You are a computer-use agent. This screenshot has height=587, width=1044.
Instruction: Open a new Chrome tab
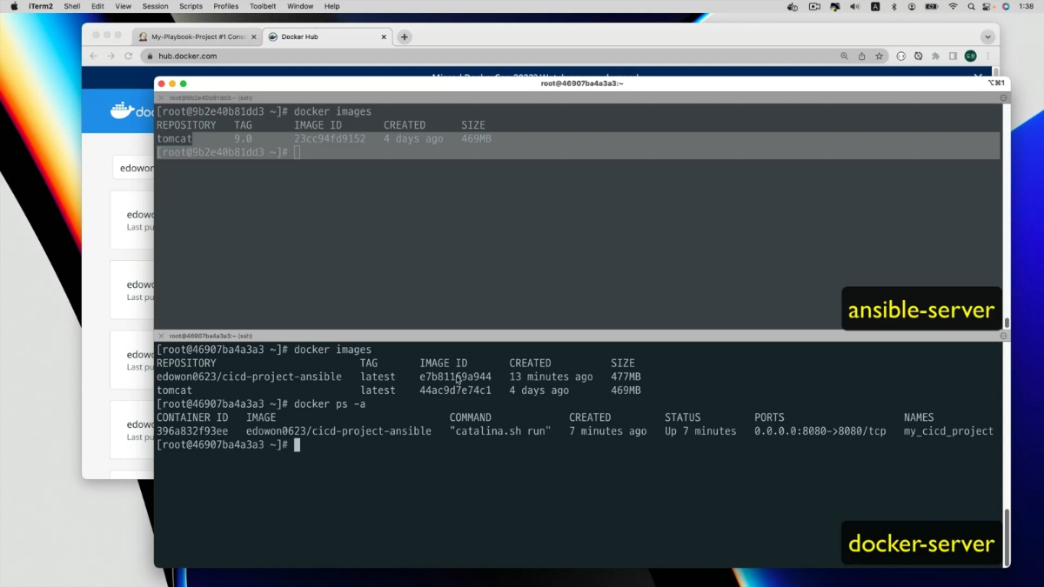pos(405,37)
